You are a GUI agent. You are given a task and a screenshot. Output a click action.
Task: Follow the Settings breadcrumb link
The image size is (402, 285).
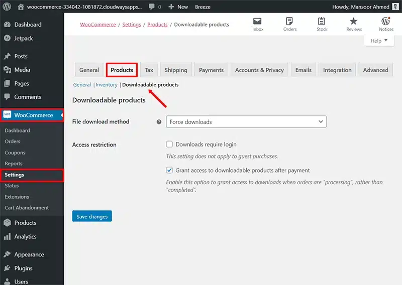tap(132, 25)
